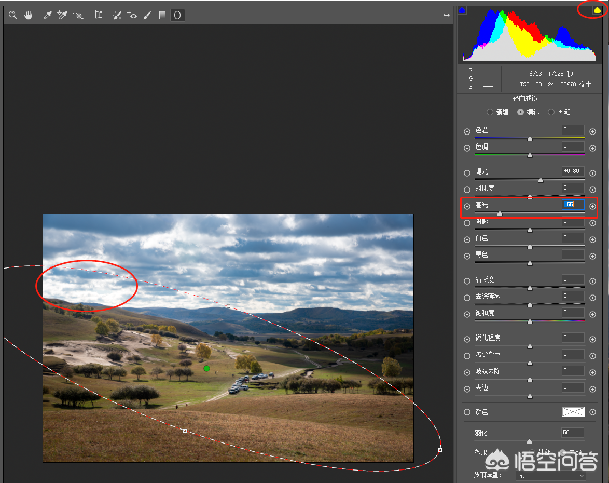Image resolution: width=609 pixels, height=483 pixels.
Task: Click the 高光 slider handle
Action: point(500,213)
